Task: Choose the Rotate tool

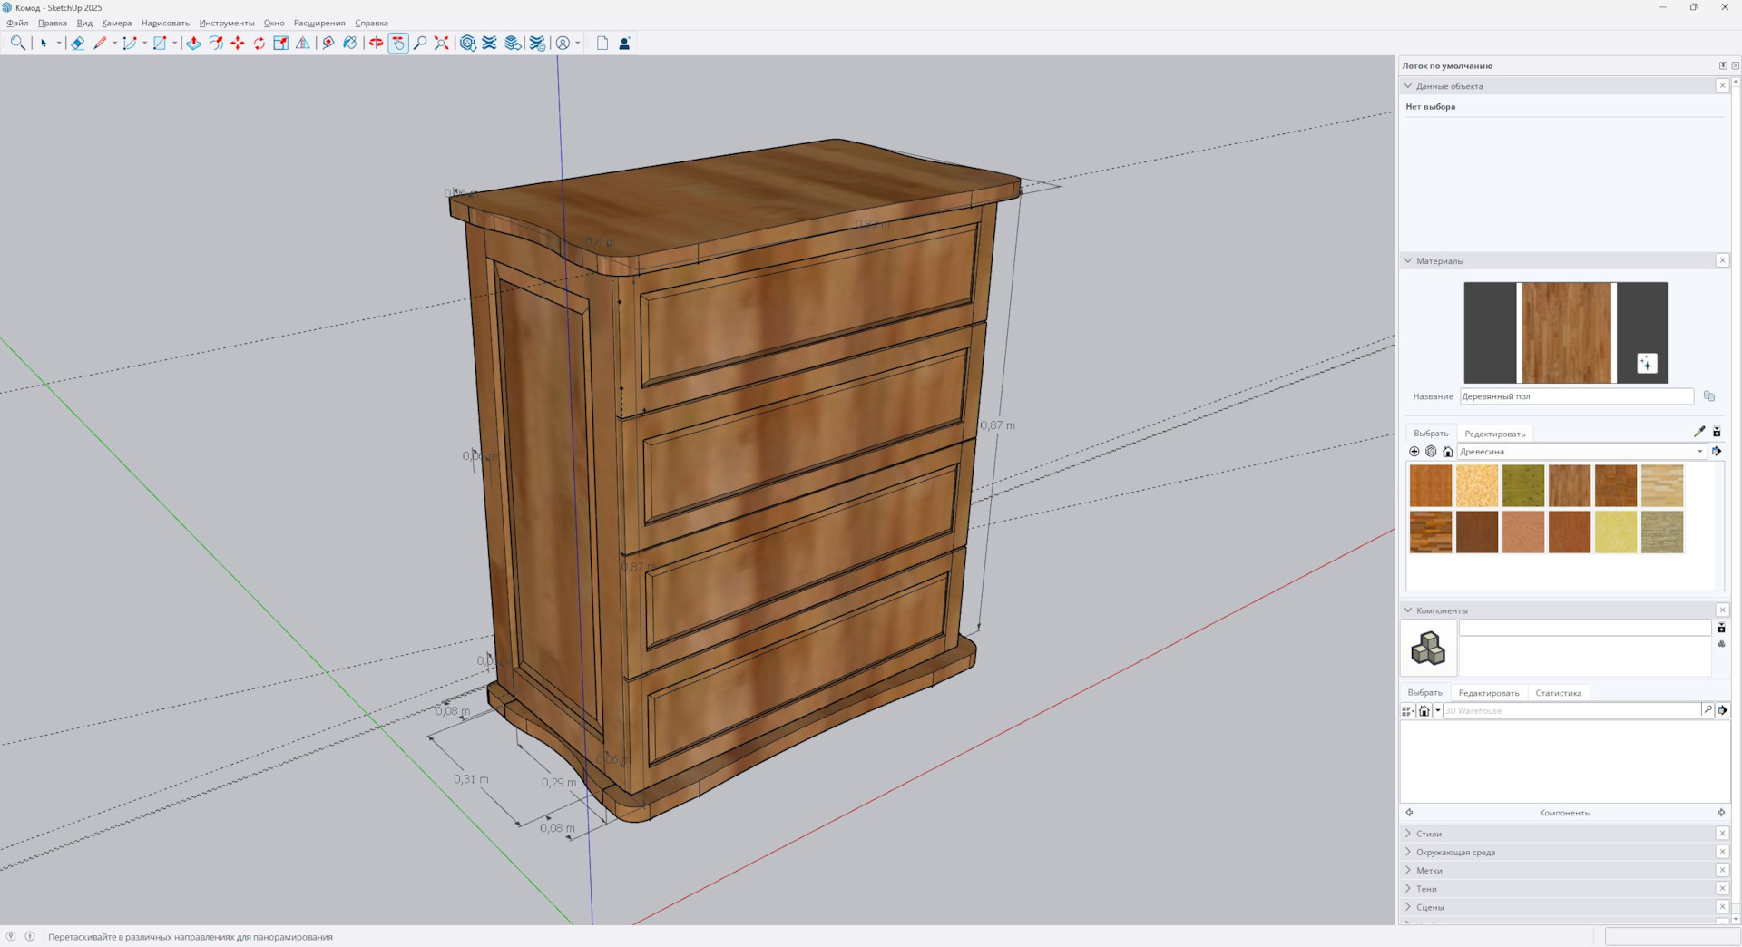Action: click(259, 43)
